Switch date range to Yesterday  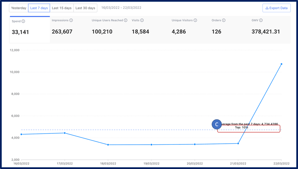[x=18, y=8]
